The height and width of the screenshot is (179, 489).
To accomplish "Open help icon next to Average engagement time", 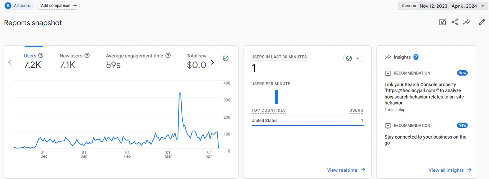I will point(168,55).
